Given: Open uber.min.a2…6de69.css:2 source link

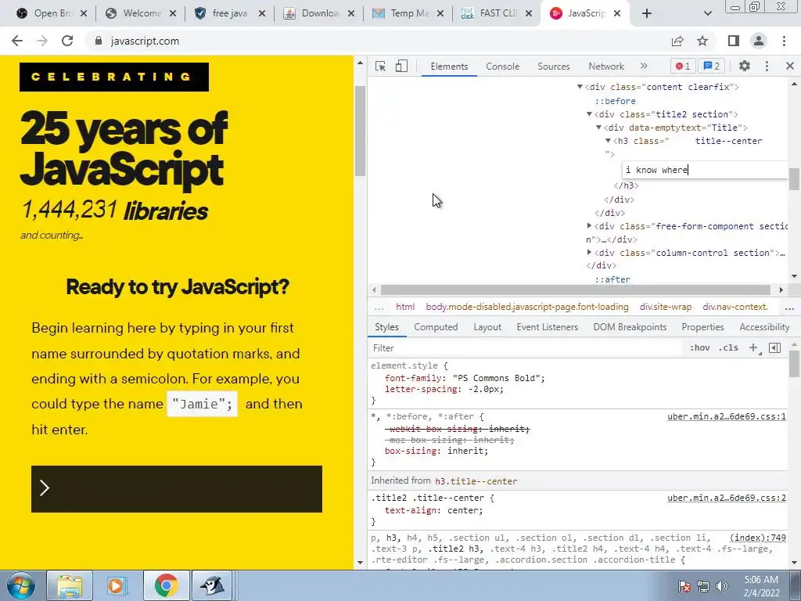Looking at the screenshot, I should (727, 498).
